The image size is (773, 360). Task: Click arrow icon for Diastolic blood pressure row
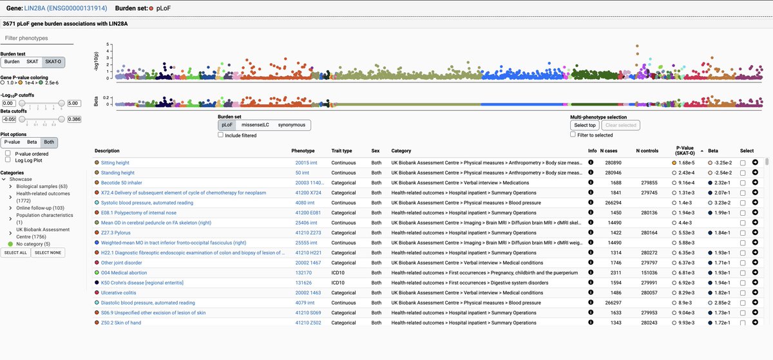[x=755, y=303]
